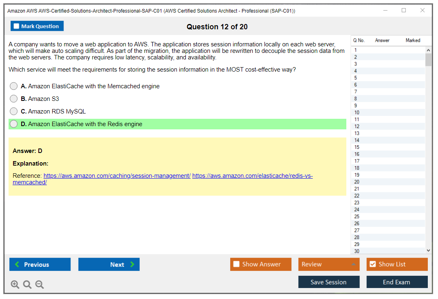Click the zoom out magnifier icon
The height and width of the screenshot is (299, 438).
[40, 285]
